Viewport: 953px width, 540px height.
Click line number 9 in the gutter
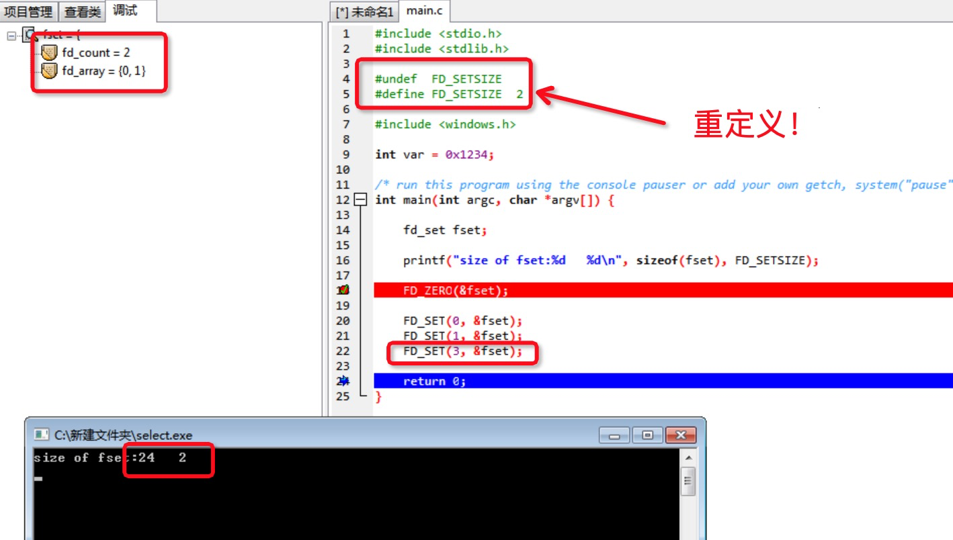[345, 154]
